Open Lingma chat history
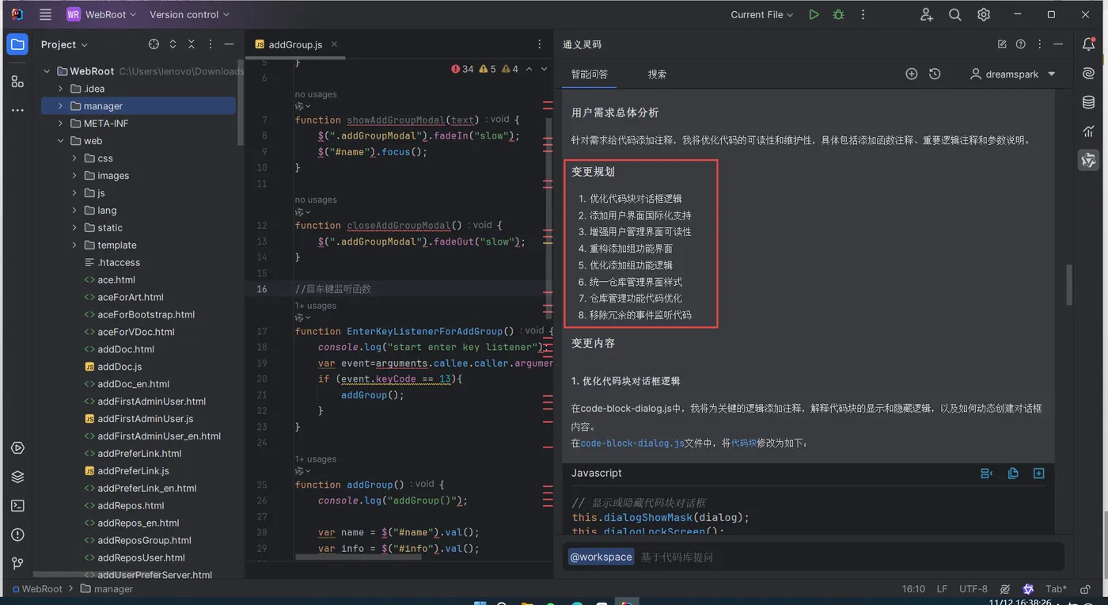This screenshot has width=1108, height=605. point(935,74)
